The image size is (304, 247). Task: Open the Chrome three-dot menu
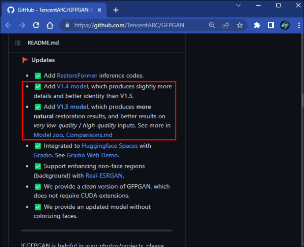[299, 25]
